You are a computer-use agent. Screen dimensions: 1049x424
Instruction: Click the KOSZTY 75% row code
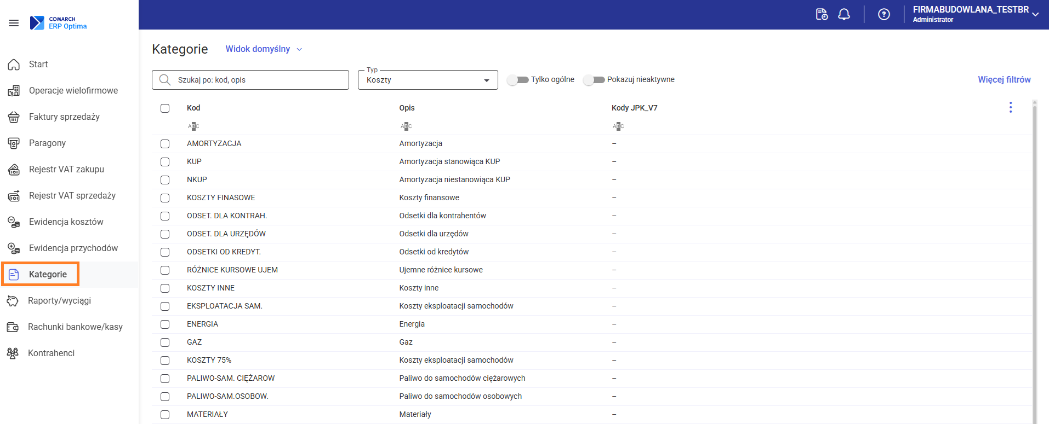coord(209,360)
